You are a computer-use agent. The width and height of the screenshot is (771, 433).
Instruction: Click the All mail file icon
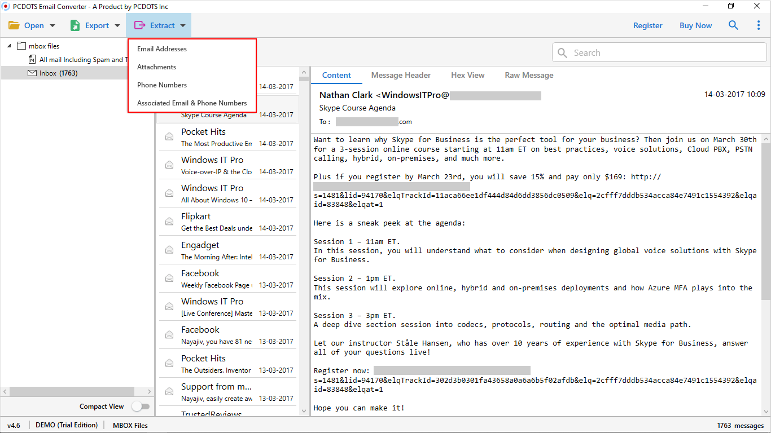[32, 60]
